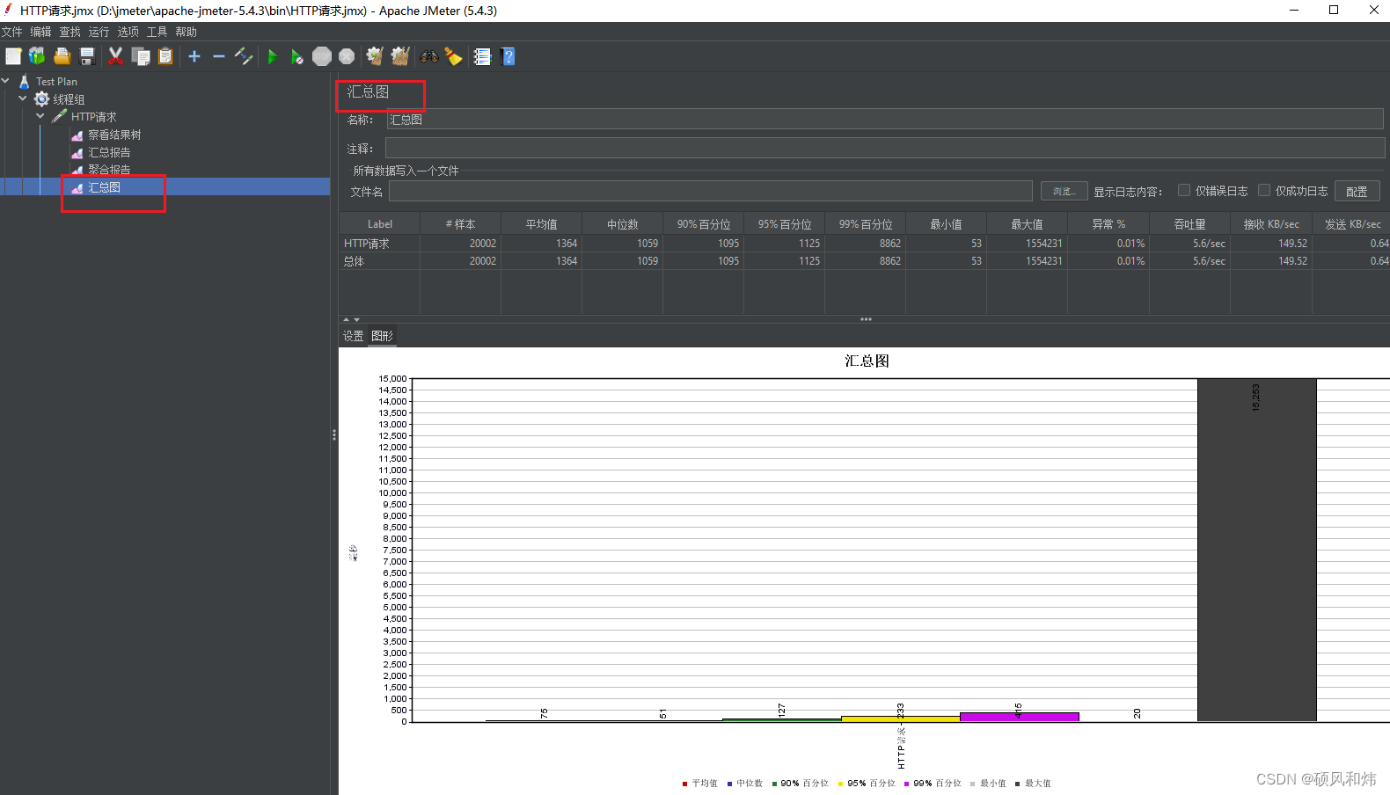
Task: Open the Help question mark icon
Action: coord(508,56)
